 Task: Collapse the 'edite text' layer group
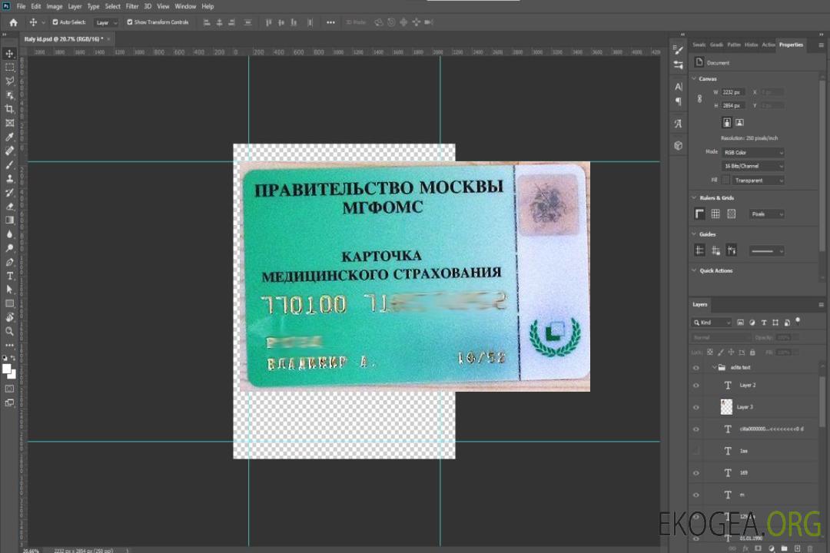click(714, 367)
